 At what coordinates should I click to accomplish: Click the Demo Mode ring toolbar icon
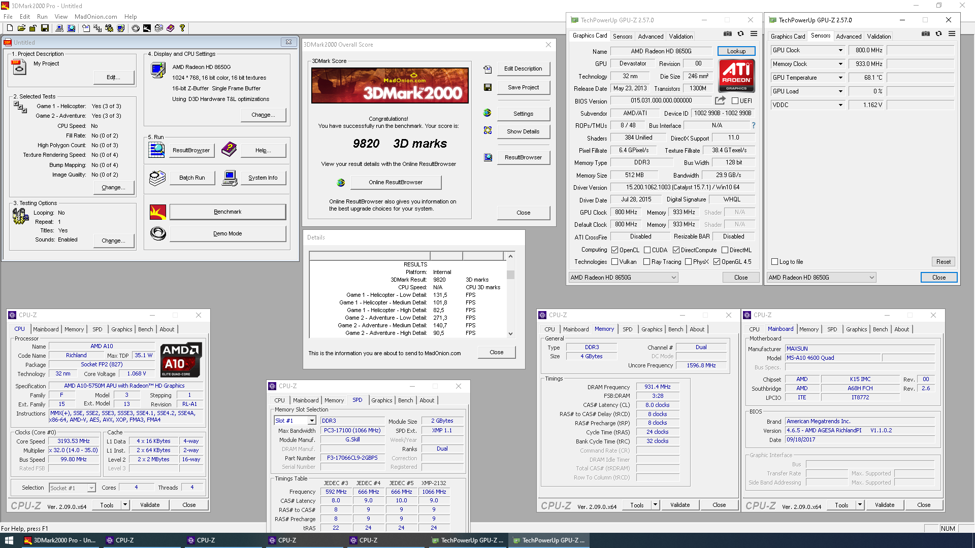(136, 28)
